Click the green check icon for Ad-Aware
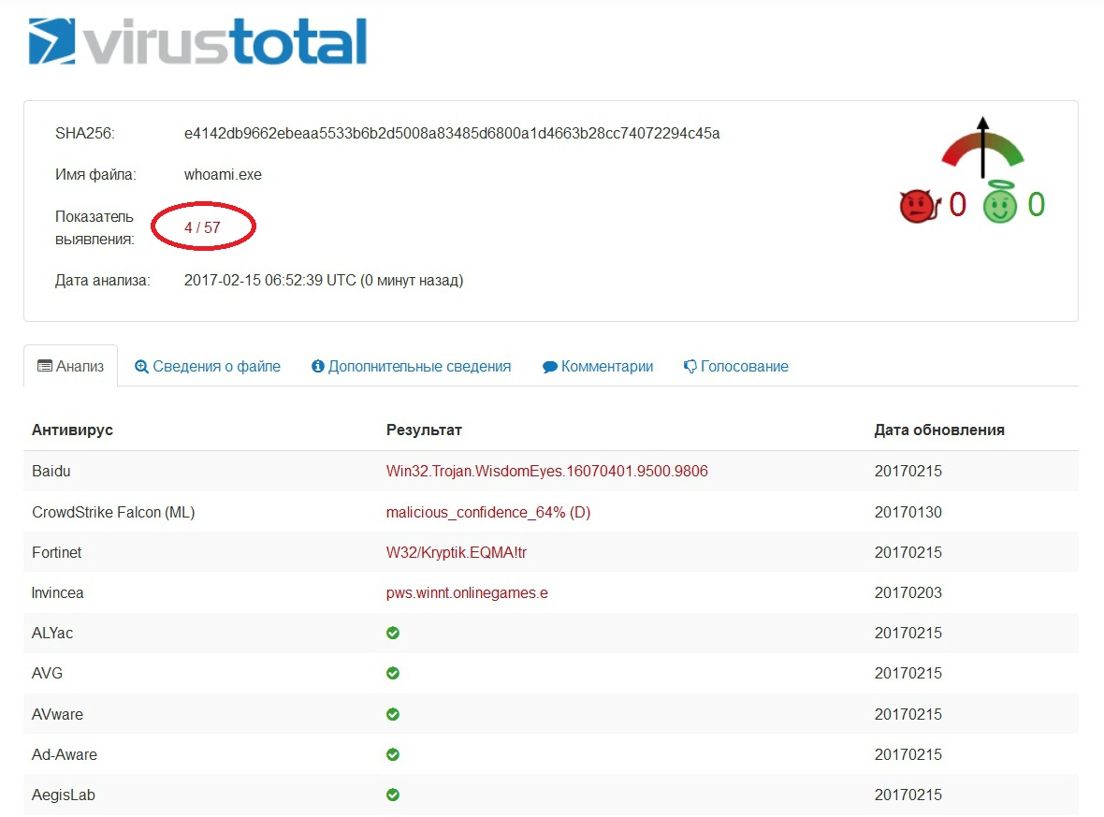 [x=393, y=754]
